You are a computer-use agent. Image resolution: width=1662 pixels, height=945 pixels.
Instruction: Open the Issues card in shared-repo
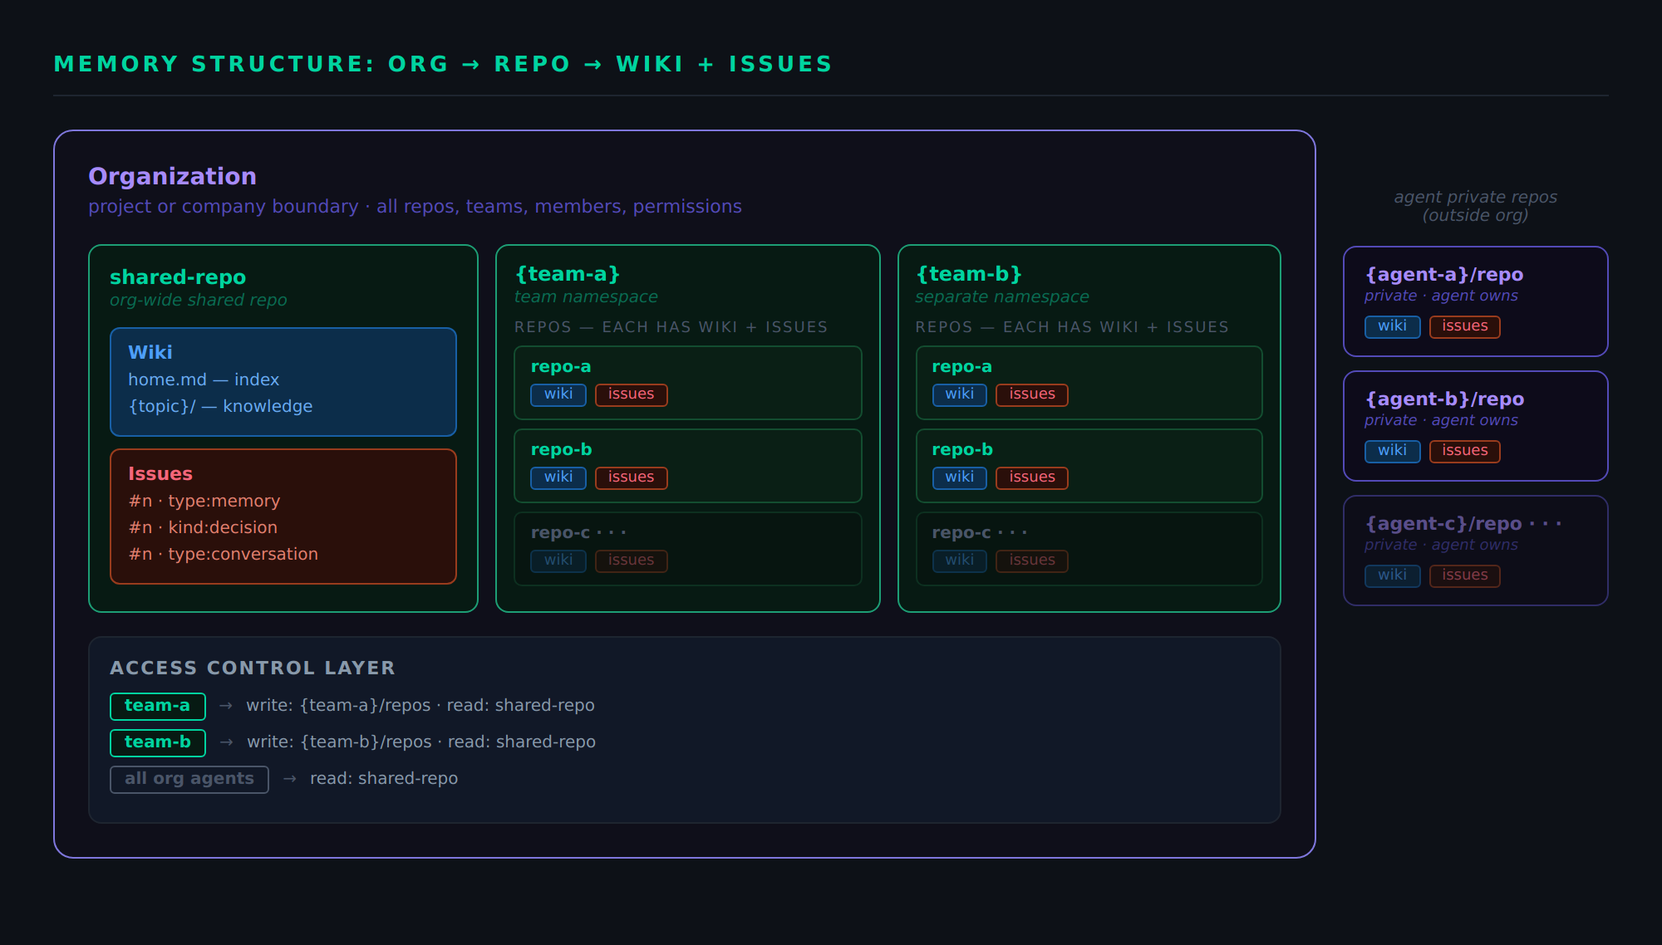(283, 517)
